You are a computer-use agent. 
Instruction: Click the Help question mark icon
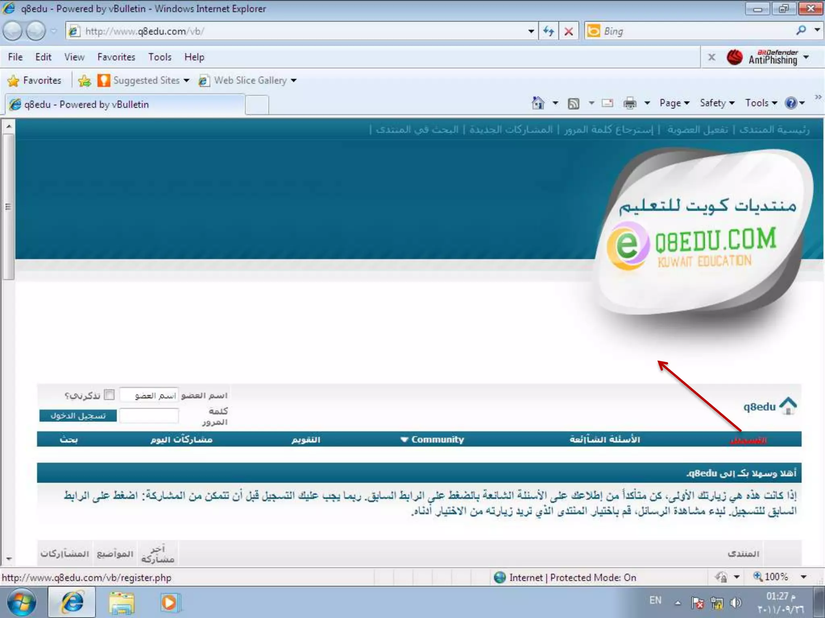coord(791,103)
